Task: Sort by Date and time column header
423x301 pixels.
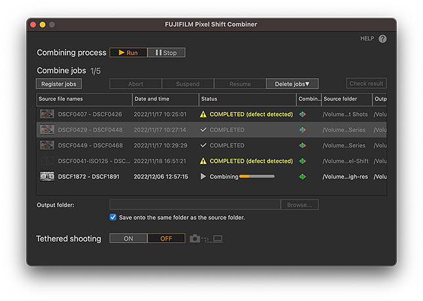Action: pyautogui.click(x=165, y=99)
